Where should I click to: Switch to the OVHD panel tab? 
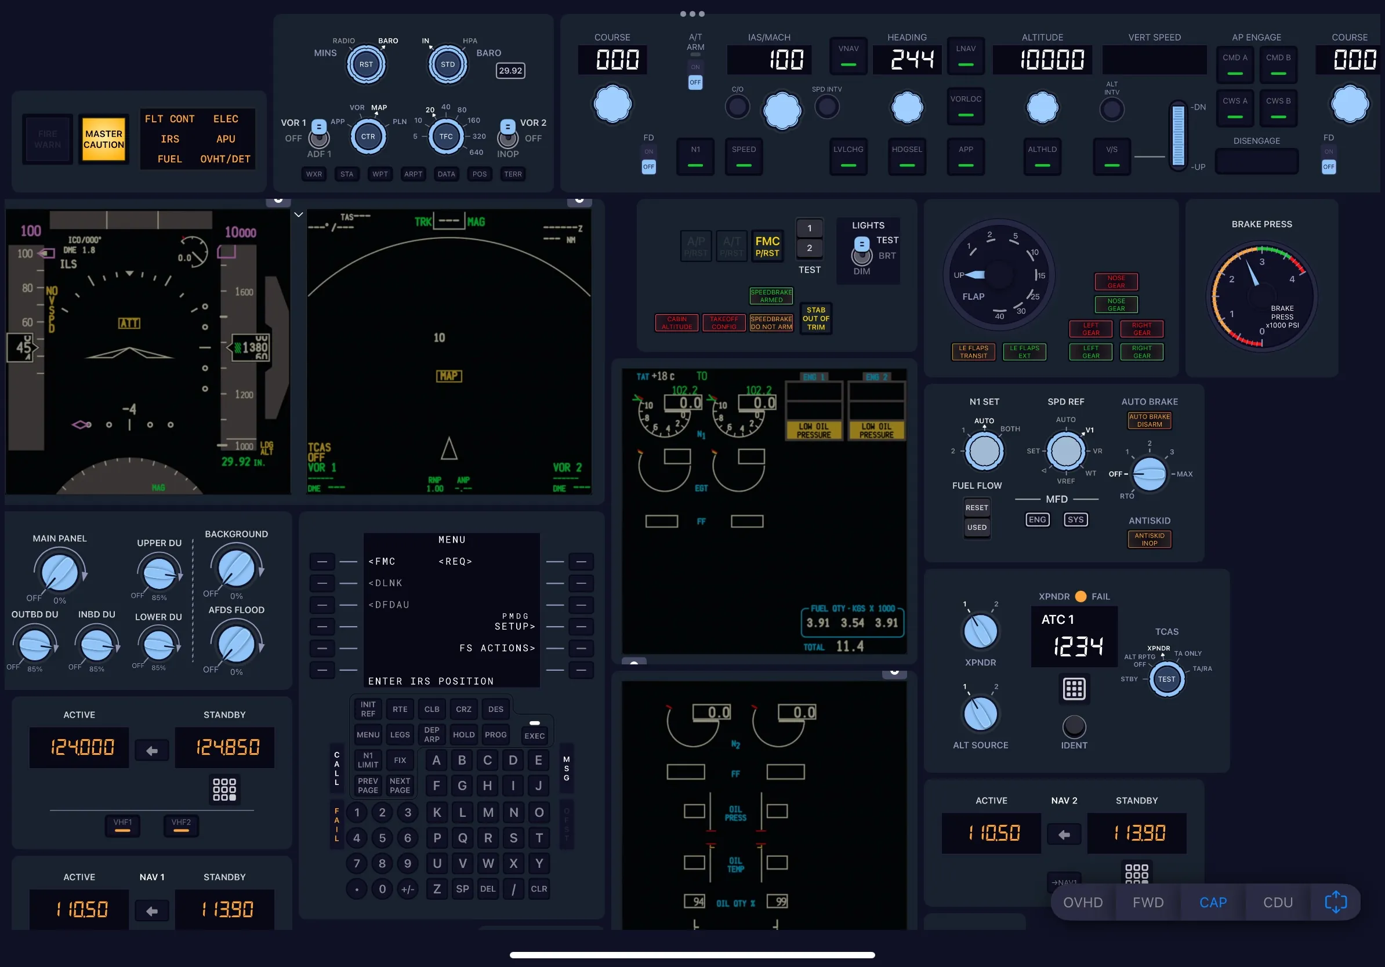pyautogui.click(x=1082, y=902)
